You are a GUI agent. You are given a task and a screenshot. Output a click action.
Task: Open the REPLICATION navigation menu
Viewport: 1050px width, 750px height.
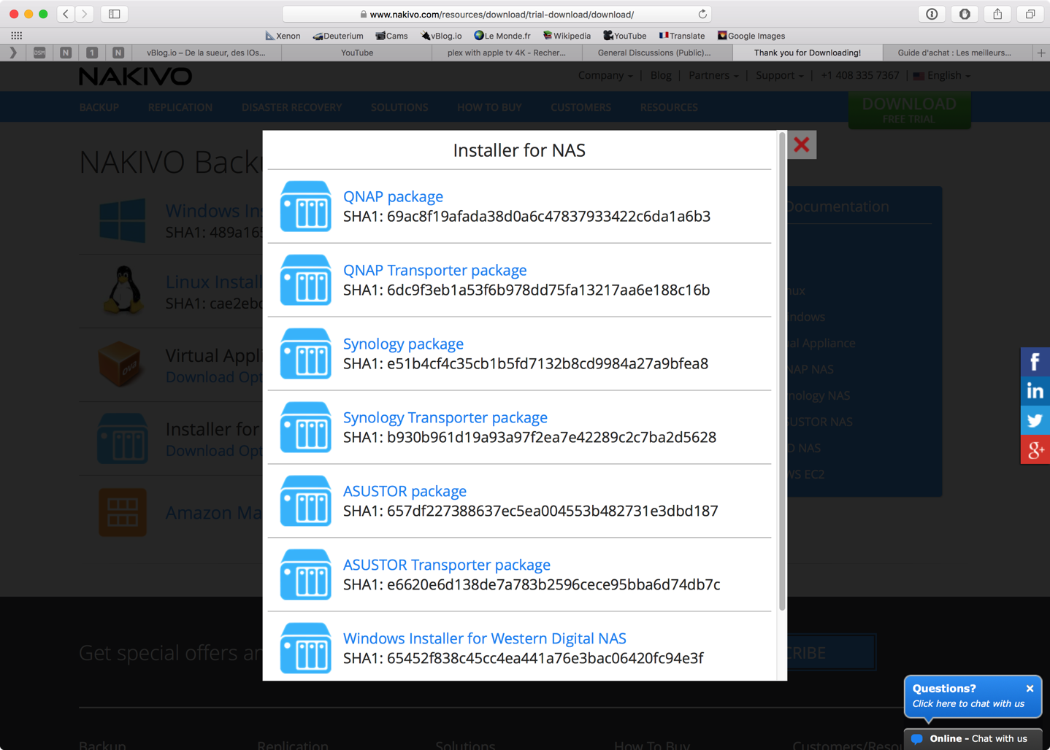180,107
